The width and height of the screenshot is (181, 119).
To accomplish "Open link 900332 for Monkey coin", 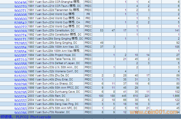I will [x=21, y=101].
